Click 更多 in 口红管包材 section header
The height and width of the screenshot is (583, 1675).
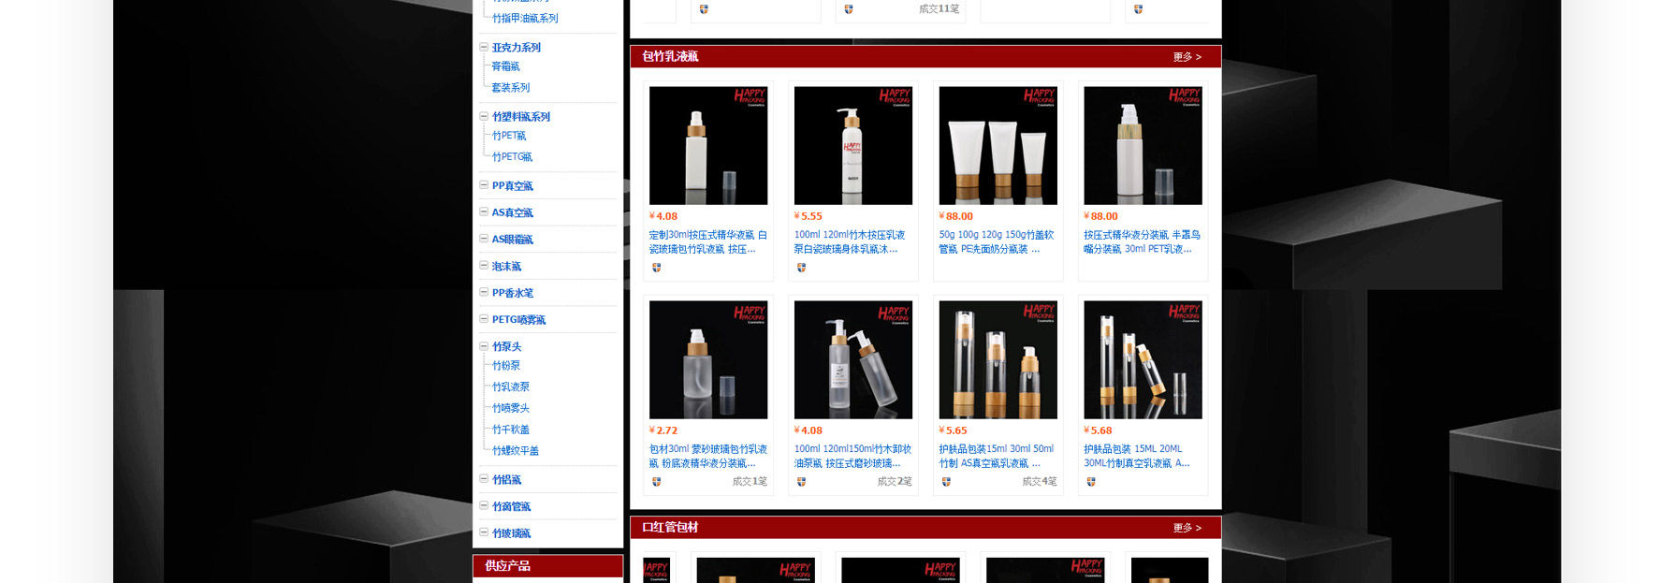pos(1187,528)
